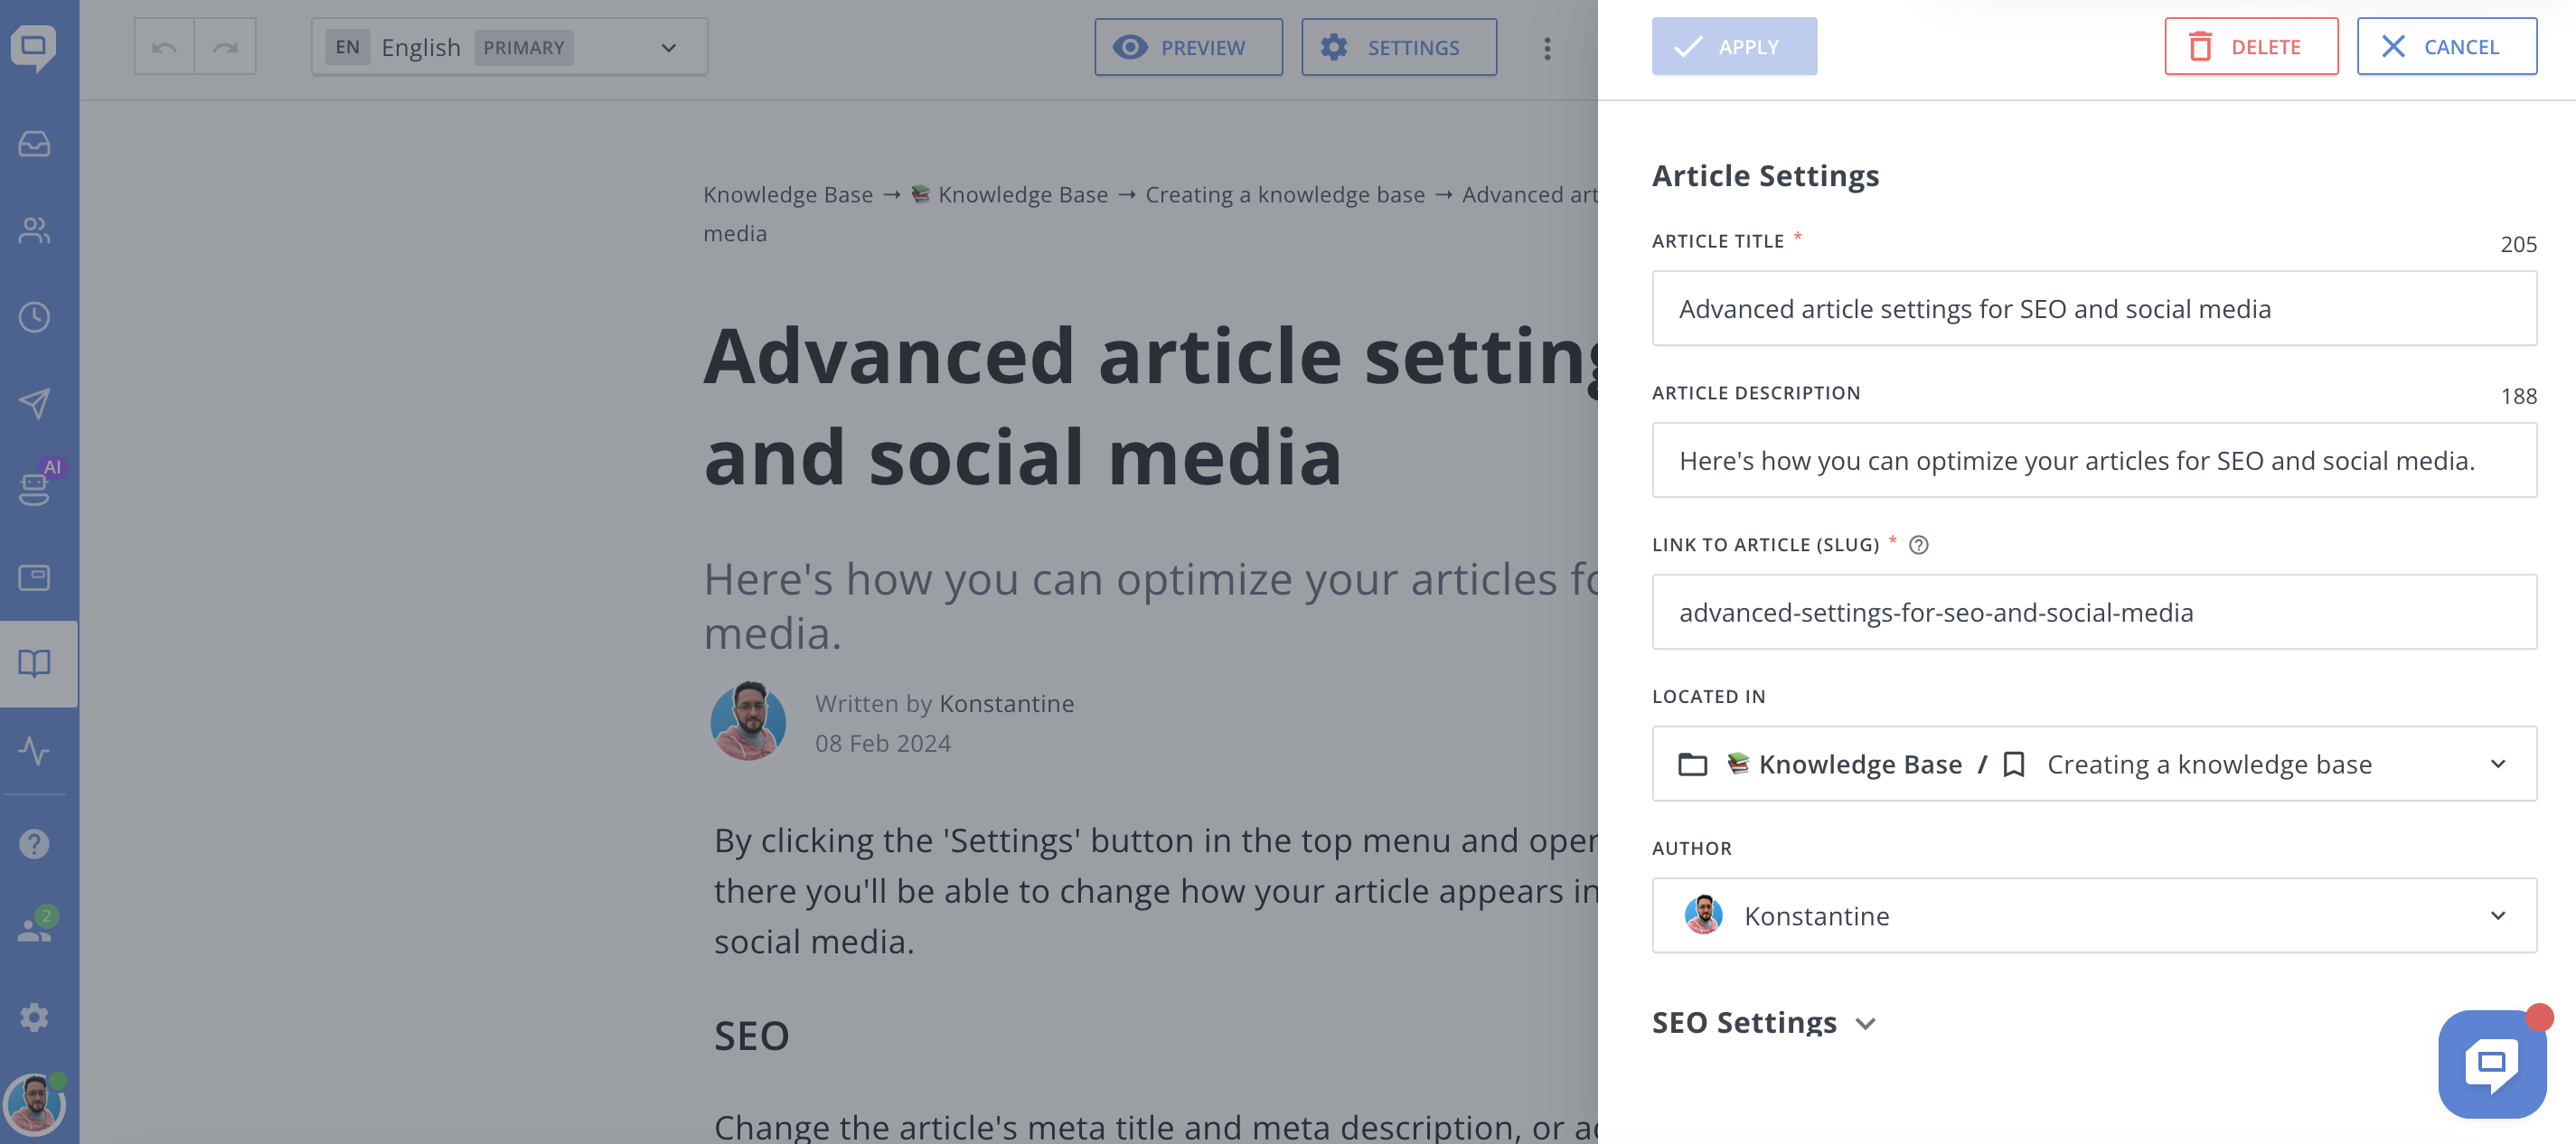Open the English language selector dropdown
This screenshot has width=2576, height=1144.
pos(509,47)
